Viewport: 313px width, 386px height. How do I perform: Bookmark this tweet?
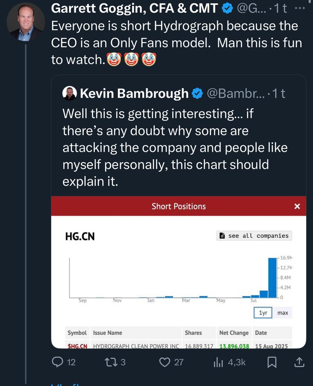coord(272,362)
